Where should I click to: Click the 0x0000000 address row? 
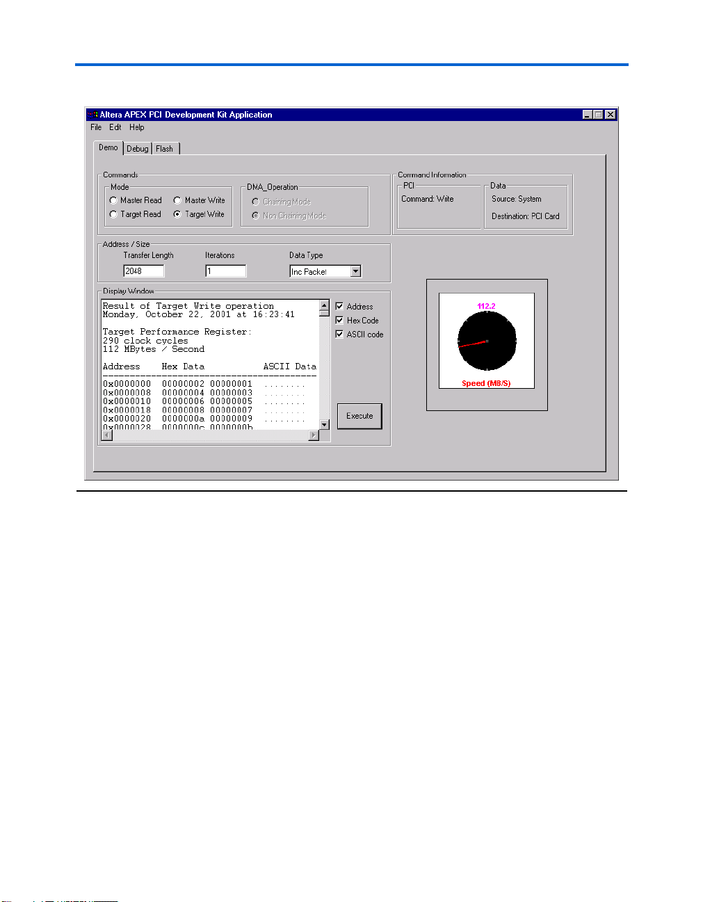coord(204,384)
